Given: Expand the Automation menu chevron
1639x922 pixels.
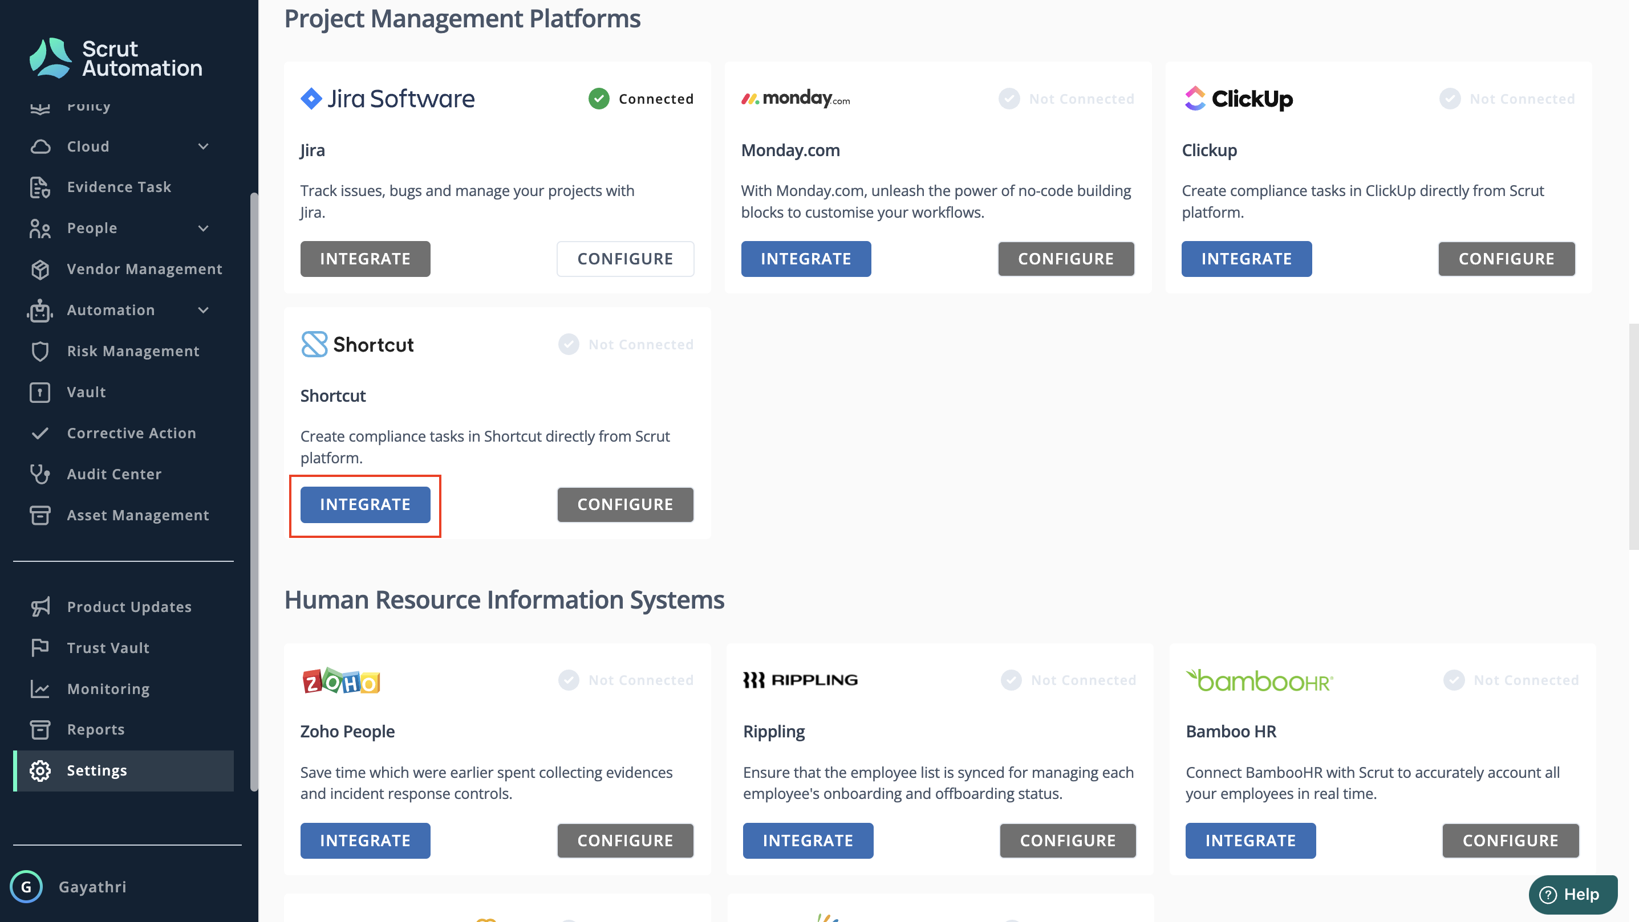Looking at the screenshot, I should pyautogui.click(x=204, y=311).
